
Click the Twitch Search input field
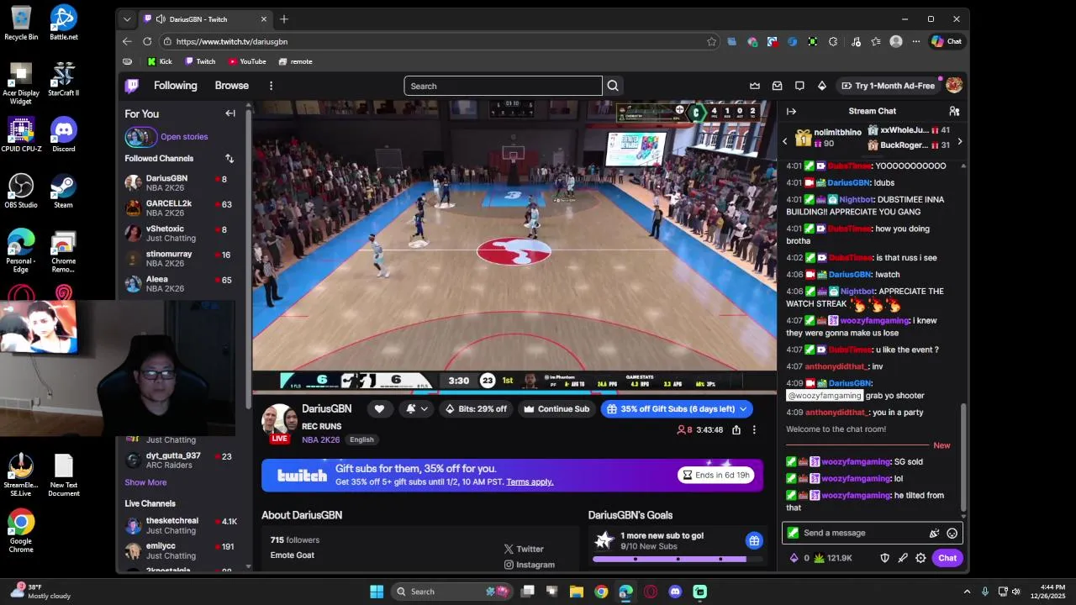[x=503, y=86]
